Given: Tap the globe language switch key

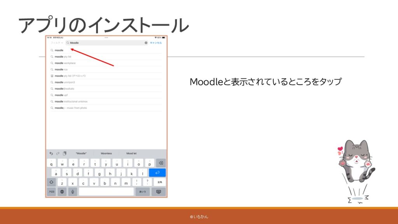Looking at the screenshot, I should [x=62, y=192].
